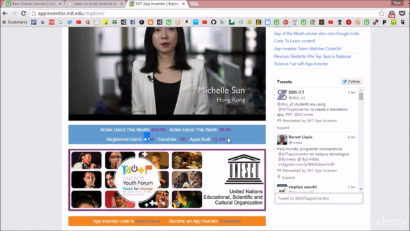
Task: Expand the DBIS ICT tweet
Action: (283, 128)
